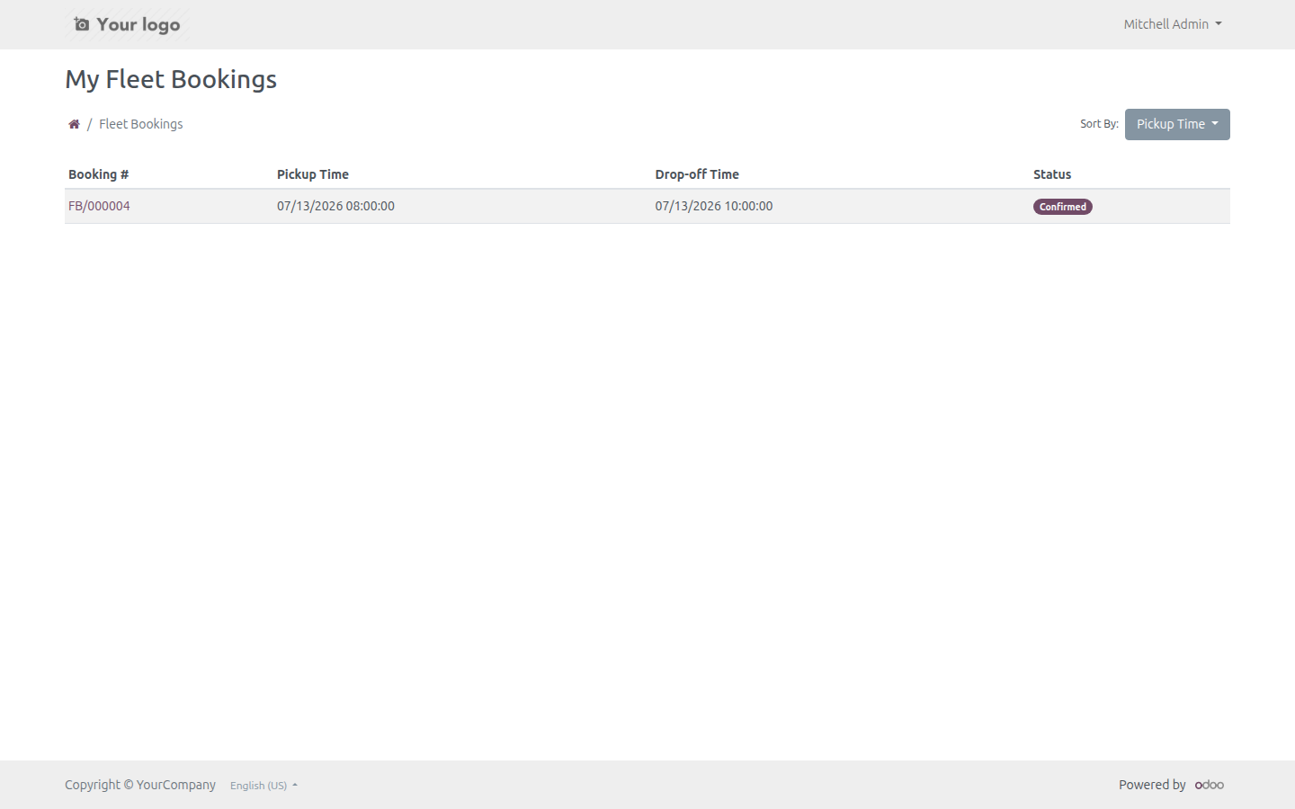Open the English (US) language selector
Viewport: 1295px width, 809px height.
click(x=263, y=786)
